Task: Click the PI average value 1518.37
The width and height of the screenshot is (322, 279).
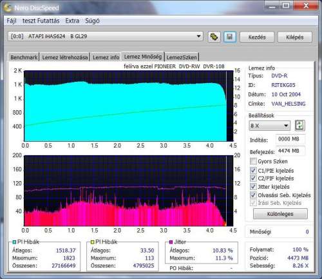Action: (x=66, y=251)
